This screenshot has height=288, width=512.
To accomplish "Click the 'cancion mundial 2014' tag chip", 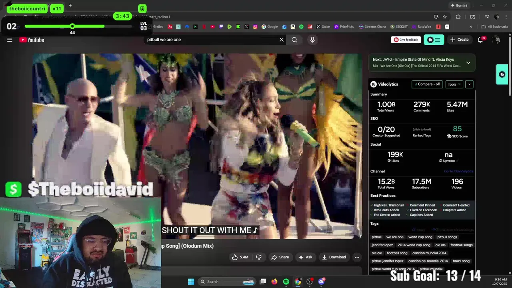I will tap(429, 253).
